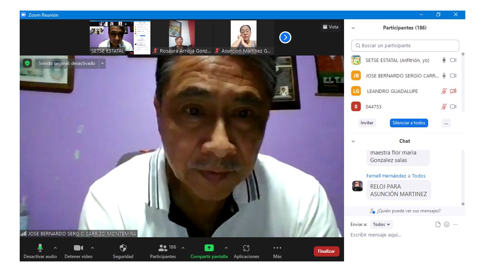This screenshot has width=485, height=272.
Task: Mute JOSE BERNARDO's microphone icon
Action: click(444, 76)
